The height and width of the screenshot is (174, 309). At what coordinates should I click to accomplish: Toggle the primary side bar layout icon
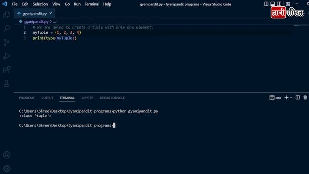(266, 4)
